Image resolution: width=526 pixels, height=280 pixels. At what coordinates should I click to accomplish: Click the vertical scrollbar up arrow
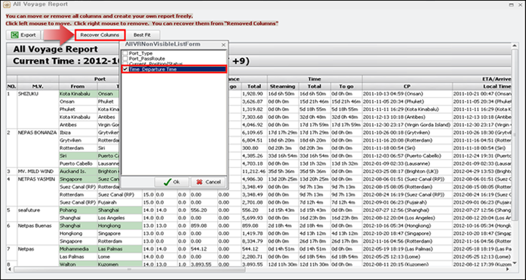pos(514,46)
